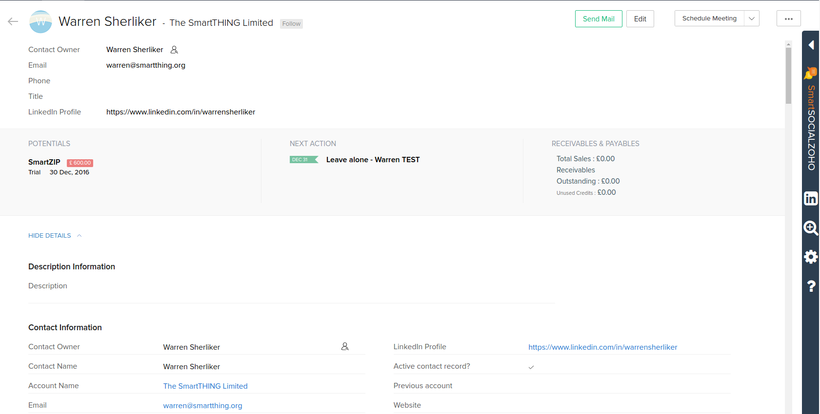820x414 pixels.
Task: Collapse details with HIDE DETAILS chevron
Action: 79,236
